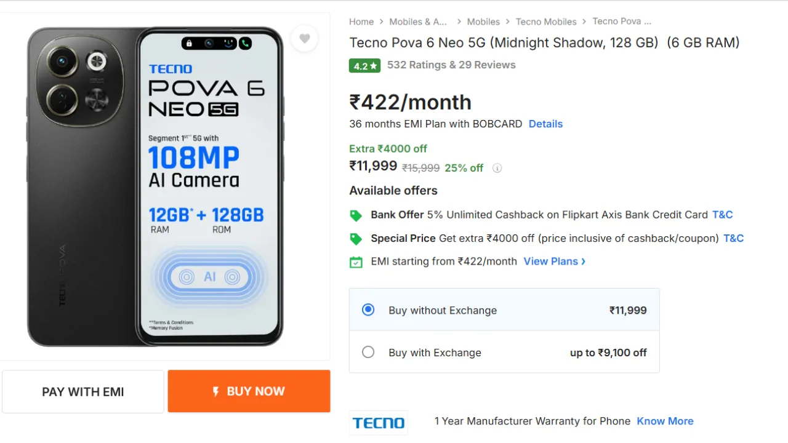Add product to wishlist with heart icon
788x443 pixels.
tap(304, 39)
